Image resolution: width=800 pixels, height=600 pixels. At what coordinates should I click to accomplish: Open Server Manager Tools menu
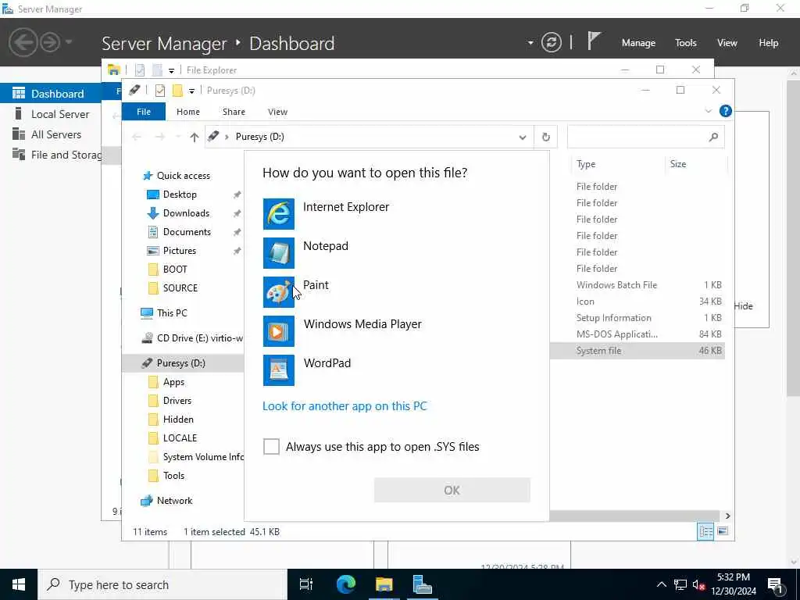[685, 43]
